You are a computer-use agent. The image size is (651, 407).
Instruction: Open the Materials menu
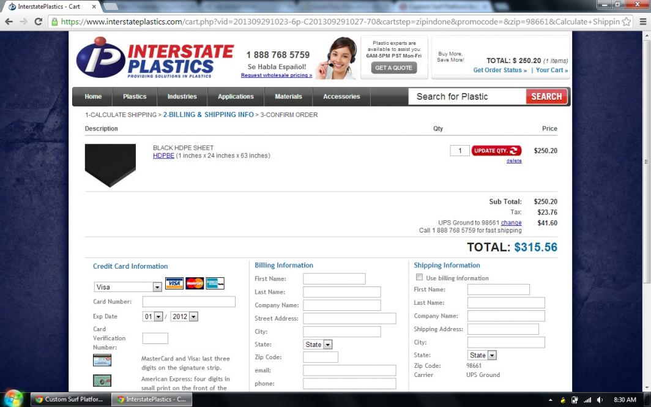[288, 97]
